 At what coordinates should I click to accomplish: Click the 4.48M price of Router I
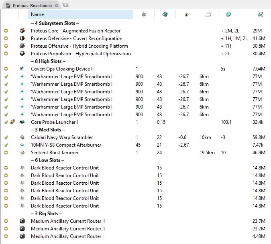pos(259,236)
